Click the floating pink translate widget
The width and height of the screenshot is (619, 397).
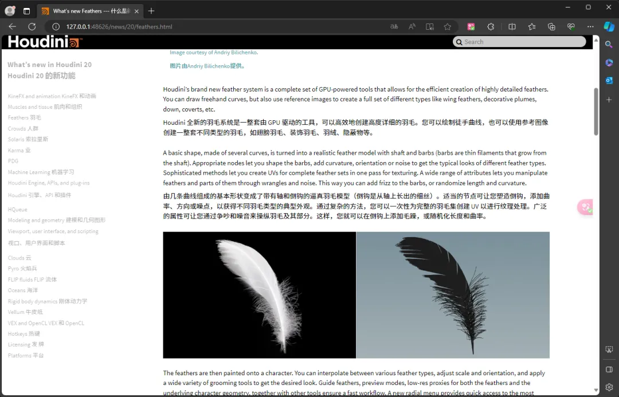[585, 207]
